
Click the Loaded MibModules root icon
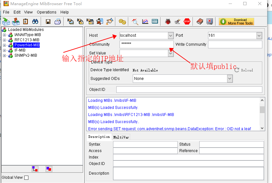point(4,30)
